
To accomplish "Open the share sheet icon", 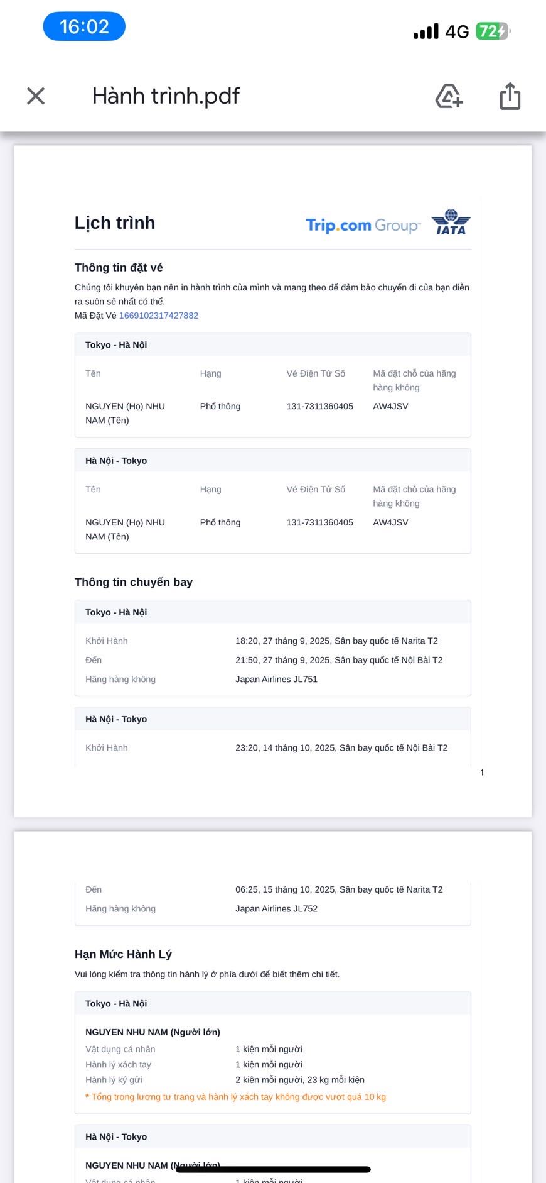I will tap(510, 96).
